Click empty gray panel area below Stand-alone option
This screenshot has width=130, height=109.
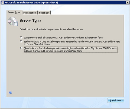pyautogui.click(x=65, y=72)
